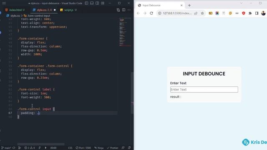Click unsaved dot on style.css tab

pos(55,10)
